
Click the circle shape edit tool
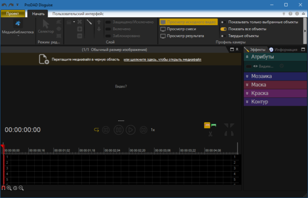point(59,29)
